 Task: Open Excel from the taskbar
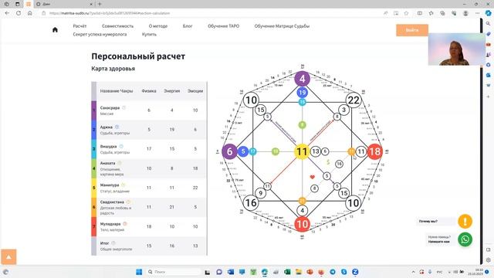click(287, 272)
